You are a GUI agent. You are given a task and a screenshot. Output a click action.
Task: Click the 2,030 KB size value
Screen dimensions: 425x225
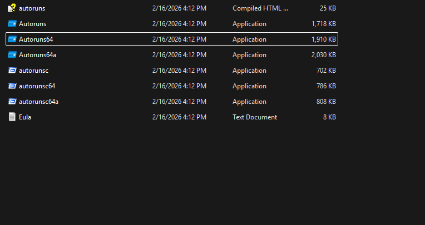tap(324, 55)
